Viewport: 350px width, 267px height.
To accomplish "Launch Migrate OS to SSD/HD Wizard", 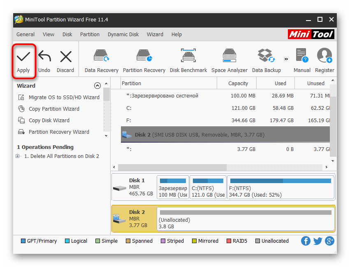I will (x=64, y=98).
